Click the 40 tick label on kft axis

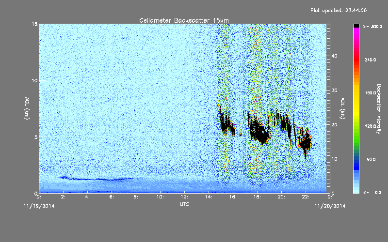coord(334,56)
